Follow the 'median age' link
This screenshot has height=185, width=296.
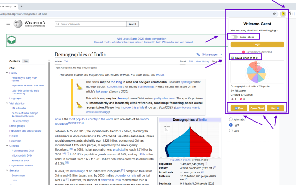78,171
